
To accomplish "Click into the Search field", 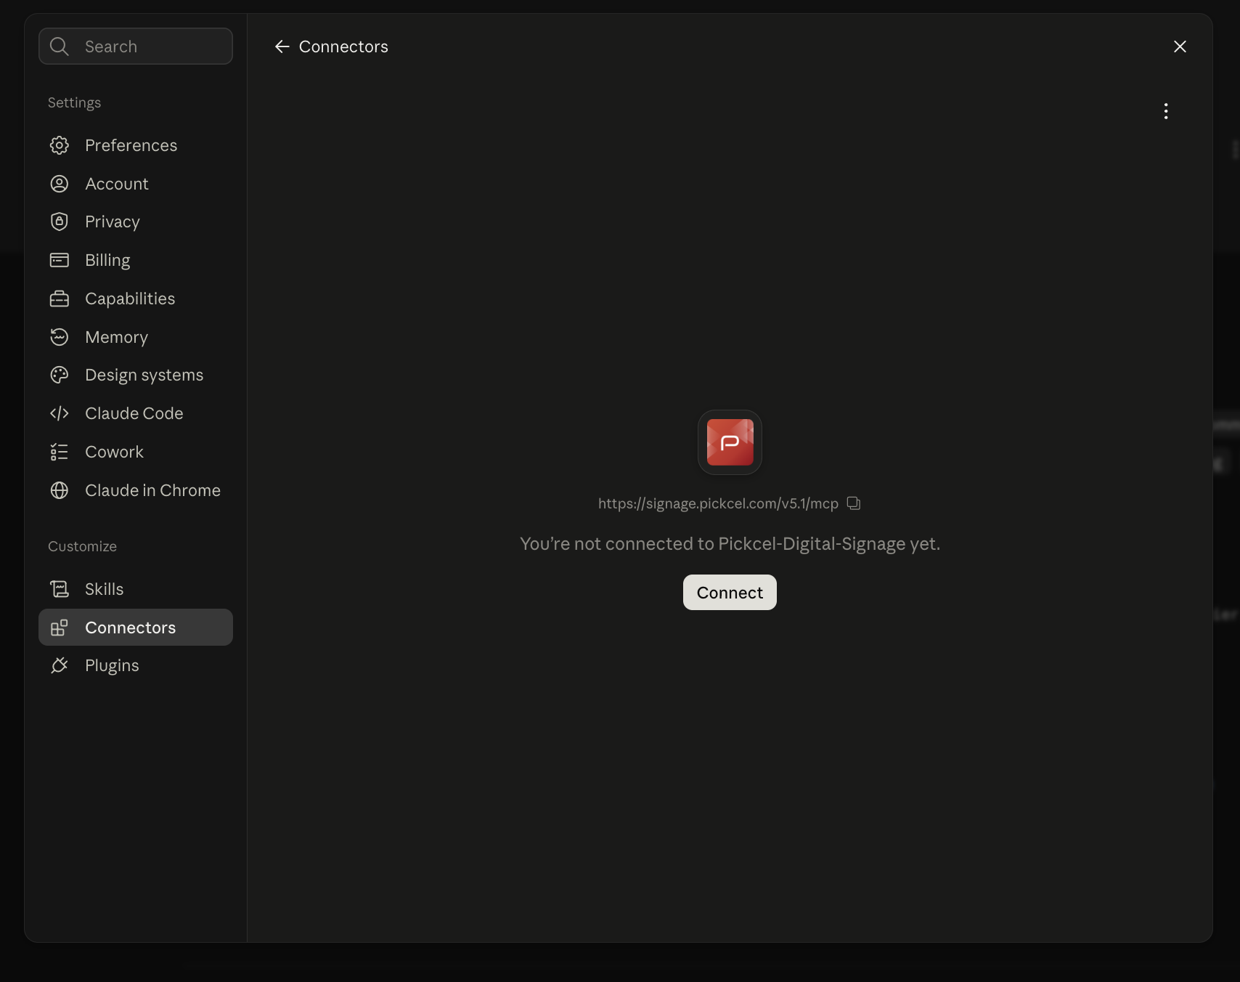I will click(x=136, y=46).
